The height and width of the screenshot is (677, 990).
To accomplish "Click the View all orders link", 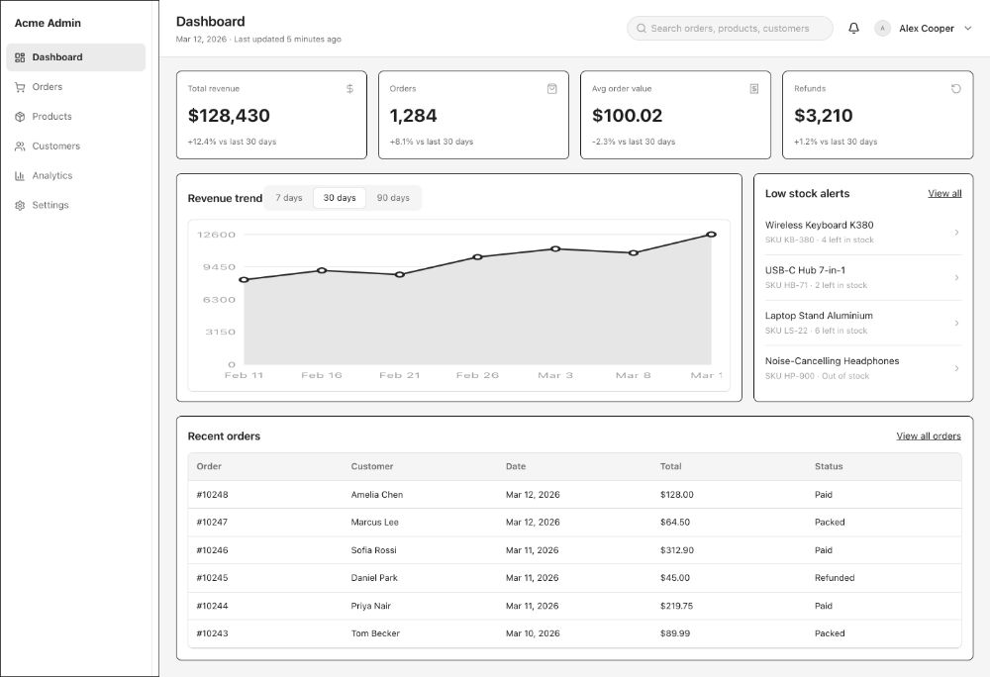I will [929, 435].
